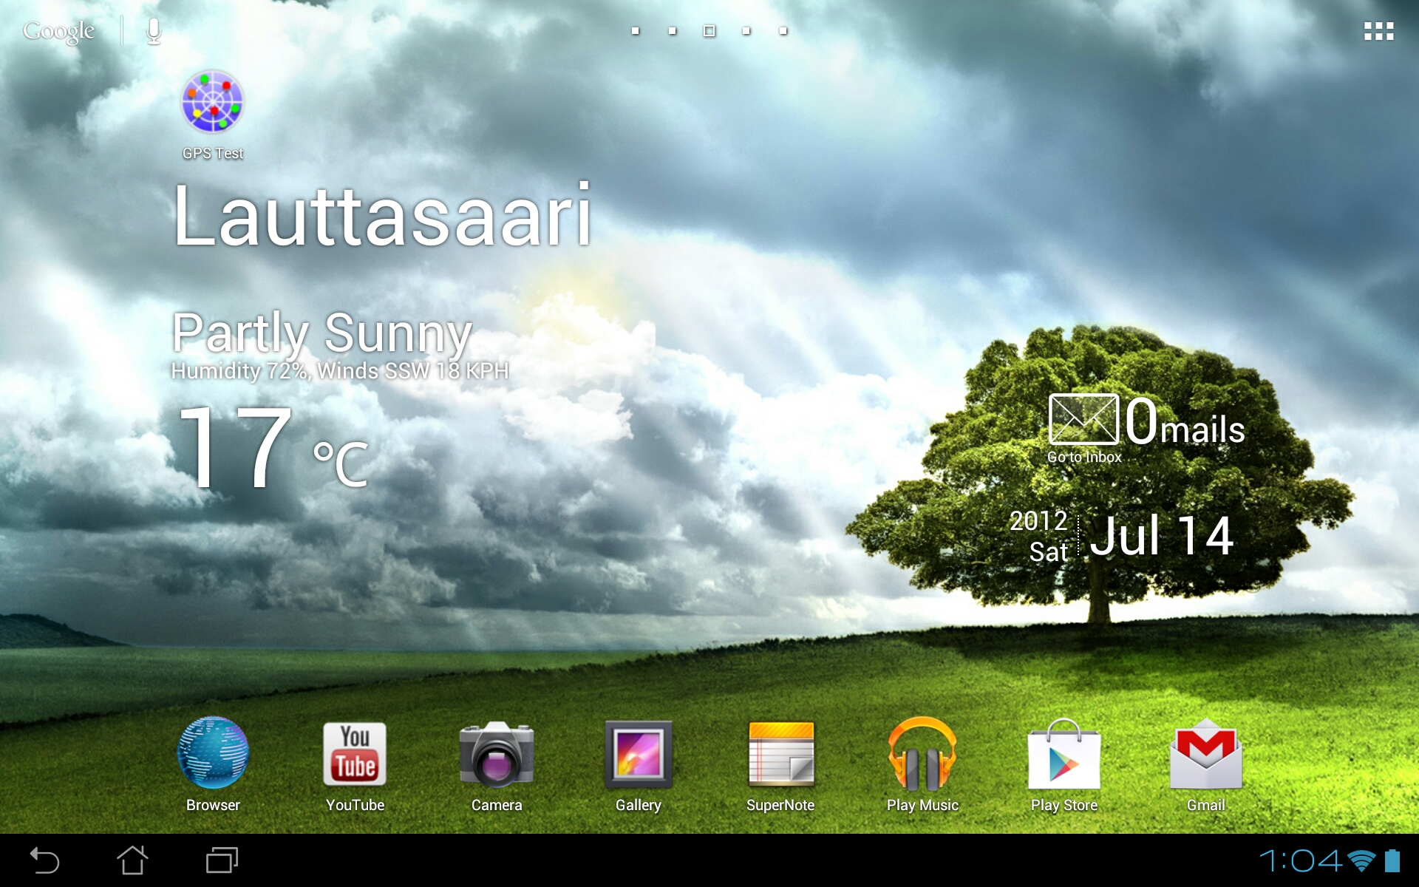This screenshot has width=1419, height=887.
Task: Tap the Google search box
Action: point(59,31)
